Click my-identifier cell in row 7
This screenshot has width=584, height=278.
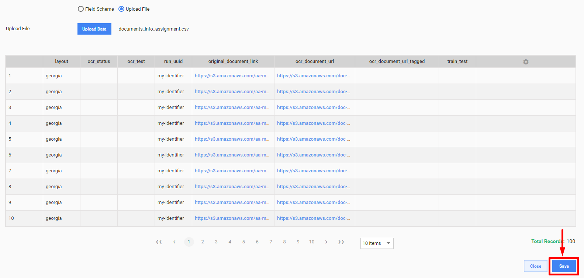click(x=173, y=171)
